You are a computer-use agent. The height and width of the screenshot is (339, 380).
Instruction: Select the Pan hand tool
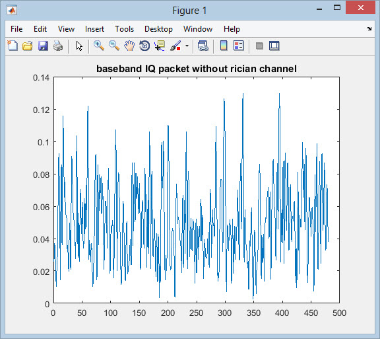click(x=129, y=46)
